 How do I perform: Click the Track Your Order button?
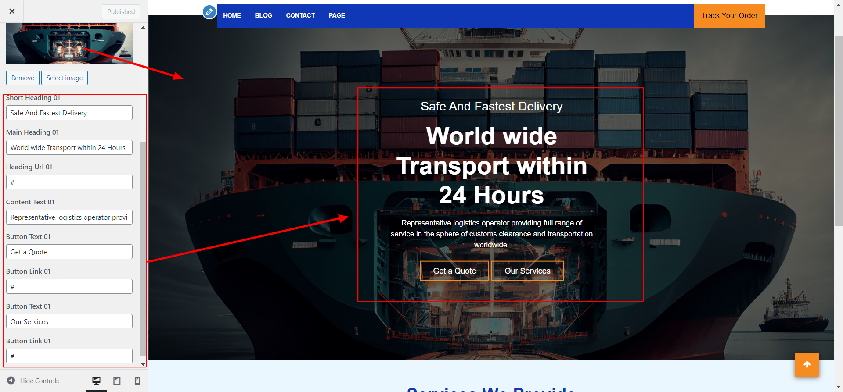(729, 16)
